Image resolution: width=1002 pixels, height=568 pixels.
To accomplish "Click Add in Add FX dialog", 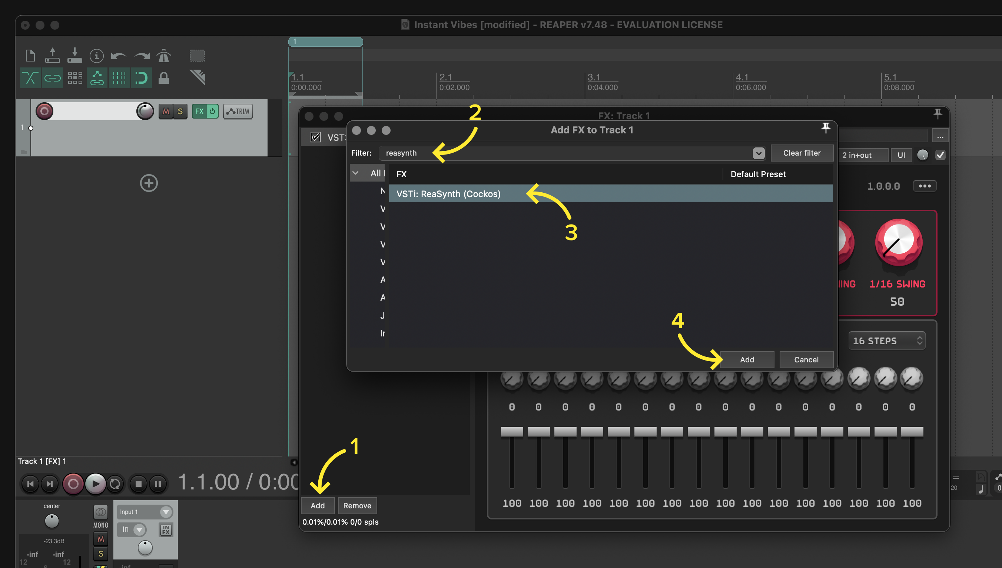I will point(747,359).
